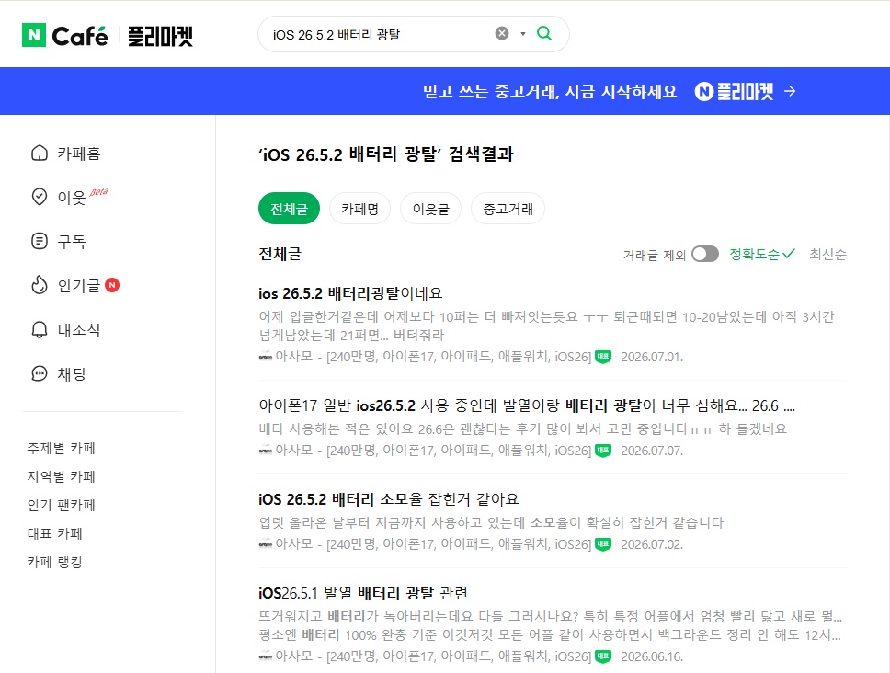Open post 아이폰17 일반 ios26.5.2 사용 중인데
890x673 pixels.
[x=527, y=405]
